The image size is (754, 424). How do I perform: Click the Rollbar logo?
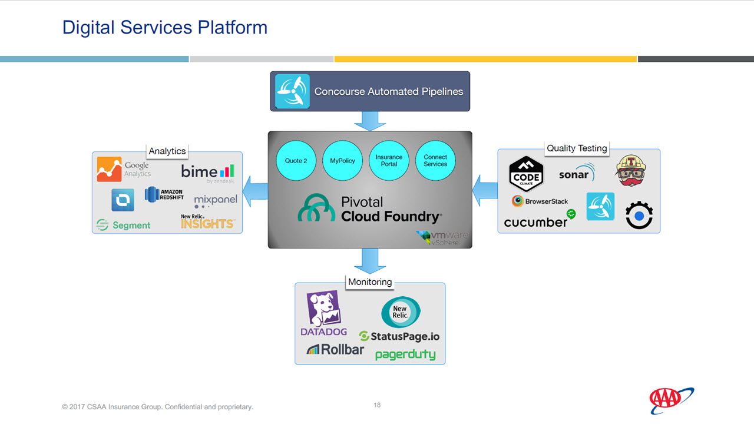(335, 349)
